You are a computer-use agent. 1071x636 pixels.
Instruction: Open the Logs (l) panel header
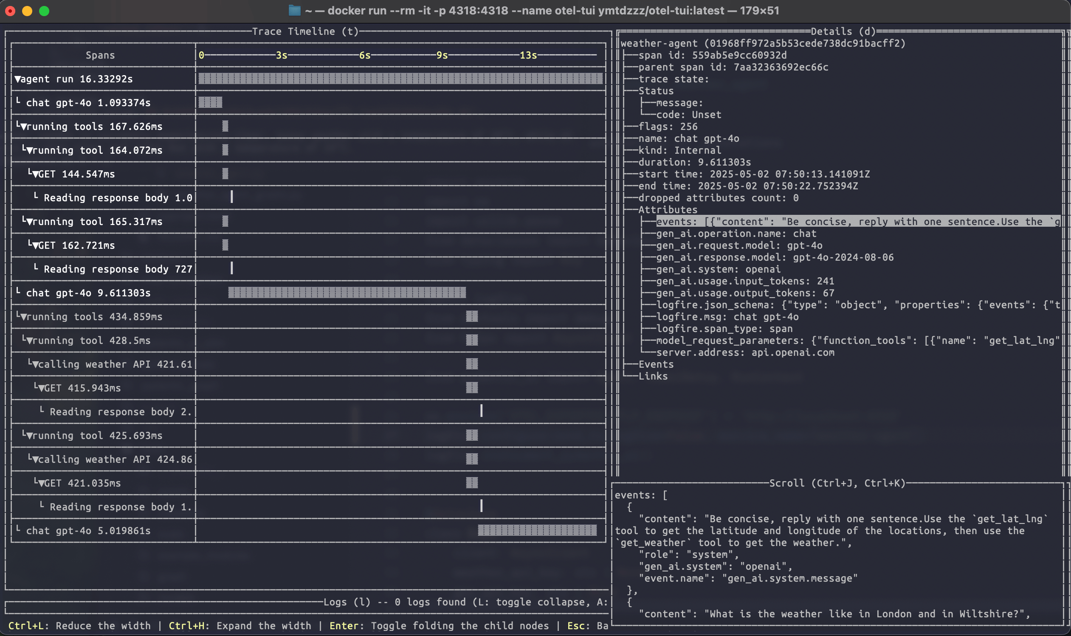pyautogui.click(x=347, y=602)
